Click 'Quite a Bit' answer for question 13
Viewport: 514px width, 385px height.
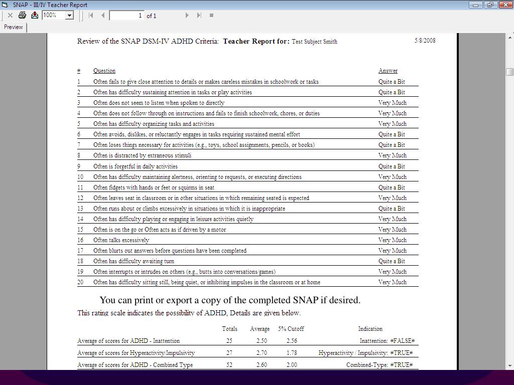392,209
